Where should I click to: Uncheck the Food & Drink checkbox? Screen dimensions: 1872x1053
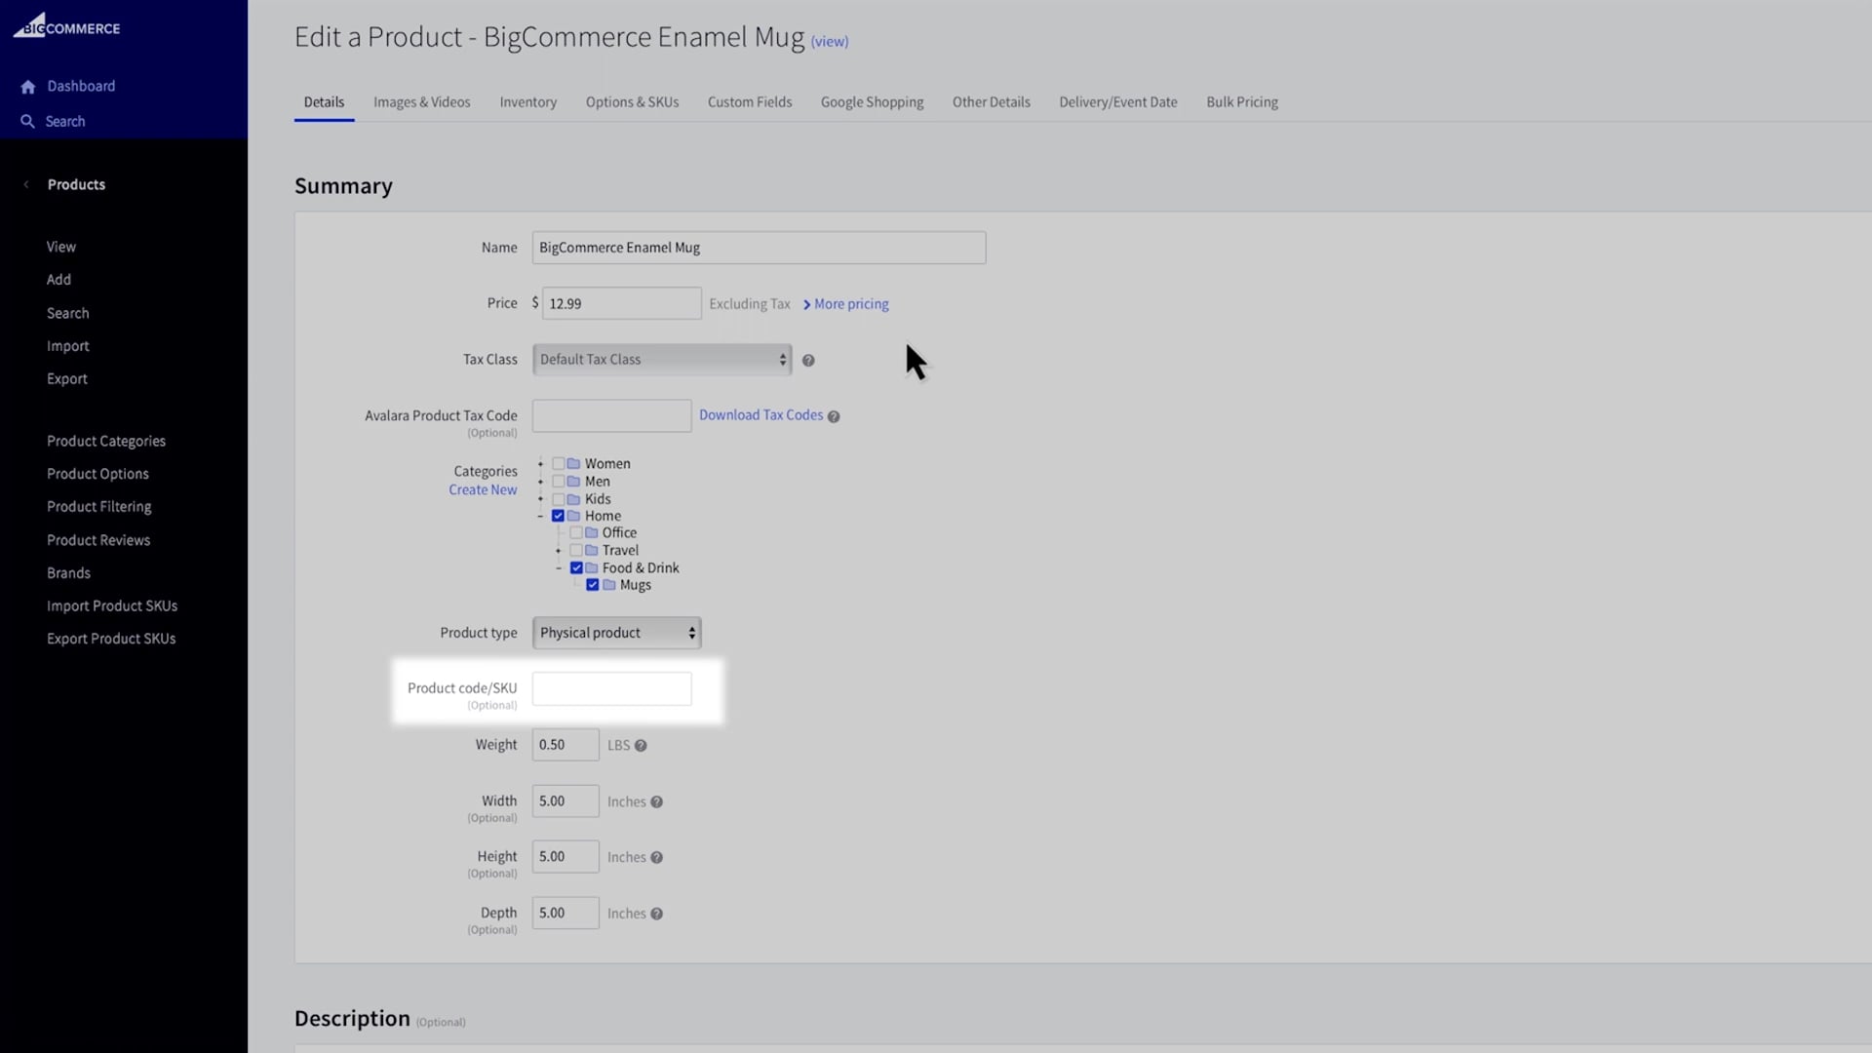pos(576,568)
